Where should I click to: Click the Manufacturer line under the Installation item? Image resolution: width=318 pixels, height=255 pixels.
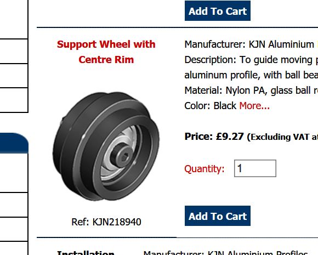click(x=225, y=253)
